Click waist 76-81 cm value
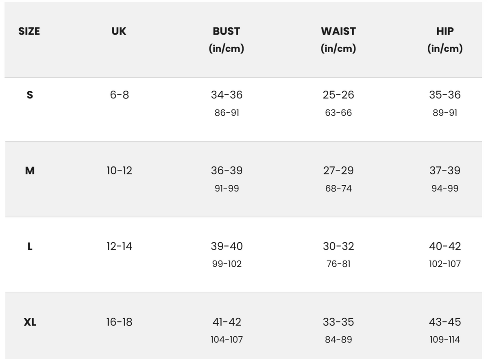The height and width of the screenshot is (359, 488). pos(338,264)
